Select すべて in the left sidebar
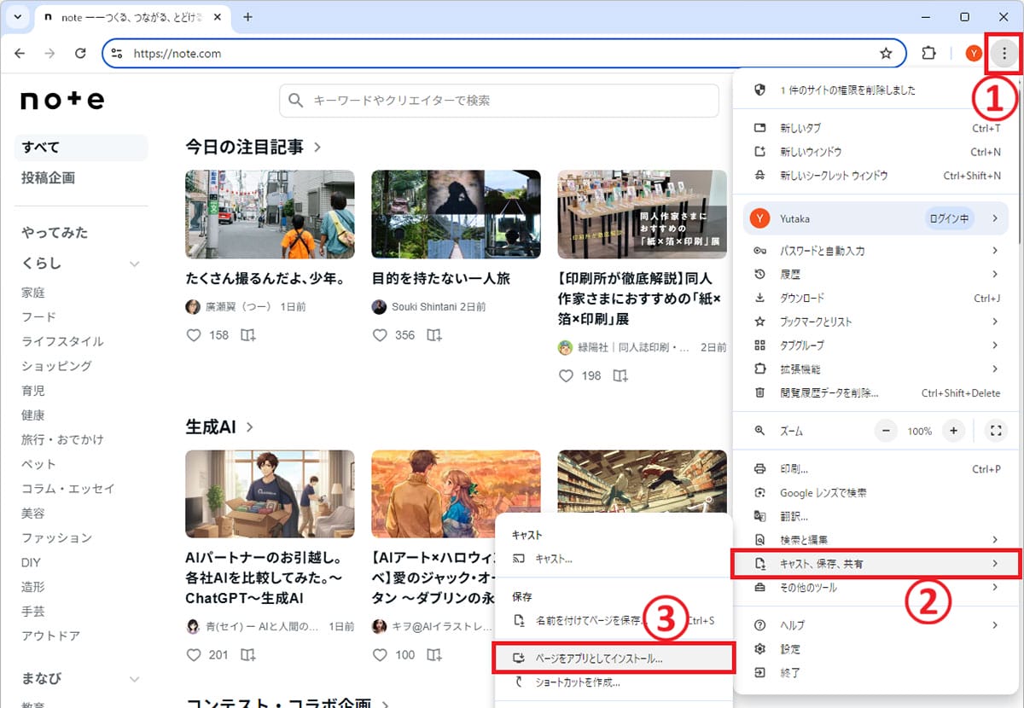Screen dimensions: 1024x708 click(41, 147)
